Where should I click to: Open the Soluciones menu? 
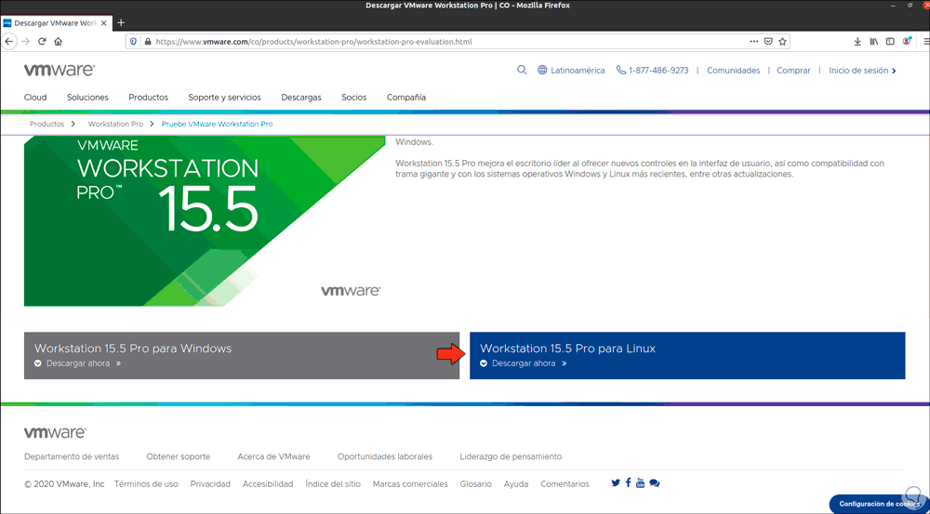(x=87, y=98)
